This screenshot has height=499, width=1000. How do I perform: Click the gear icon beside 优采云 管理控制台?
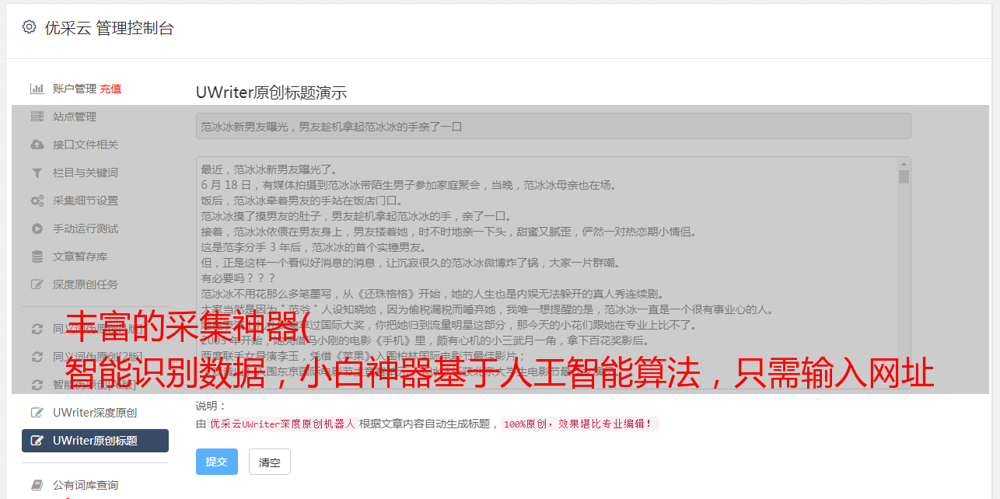(x=29, y=27)
